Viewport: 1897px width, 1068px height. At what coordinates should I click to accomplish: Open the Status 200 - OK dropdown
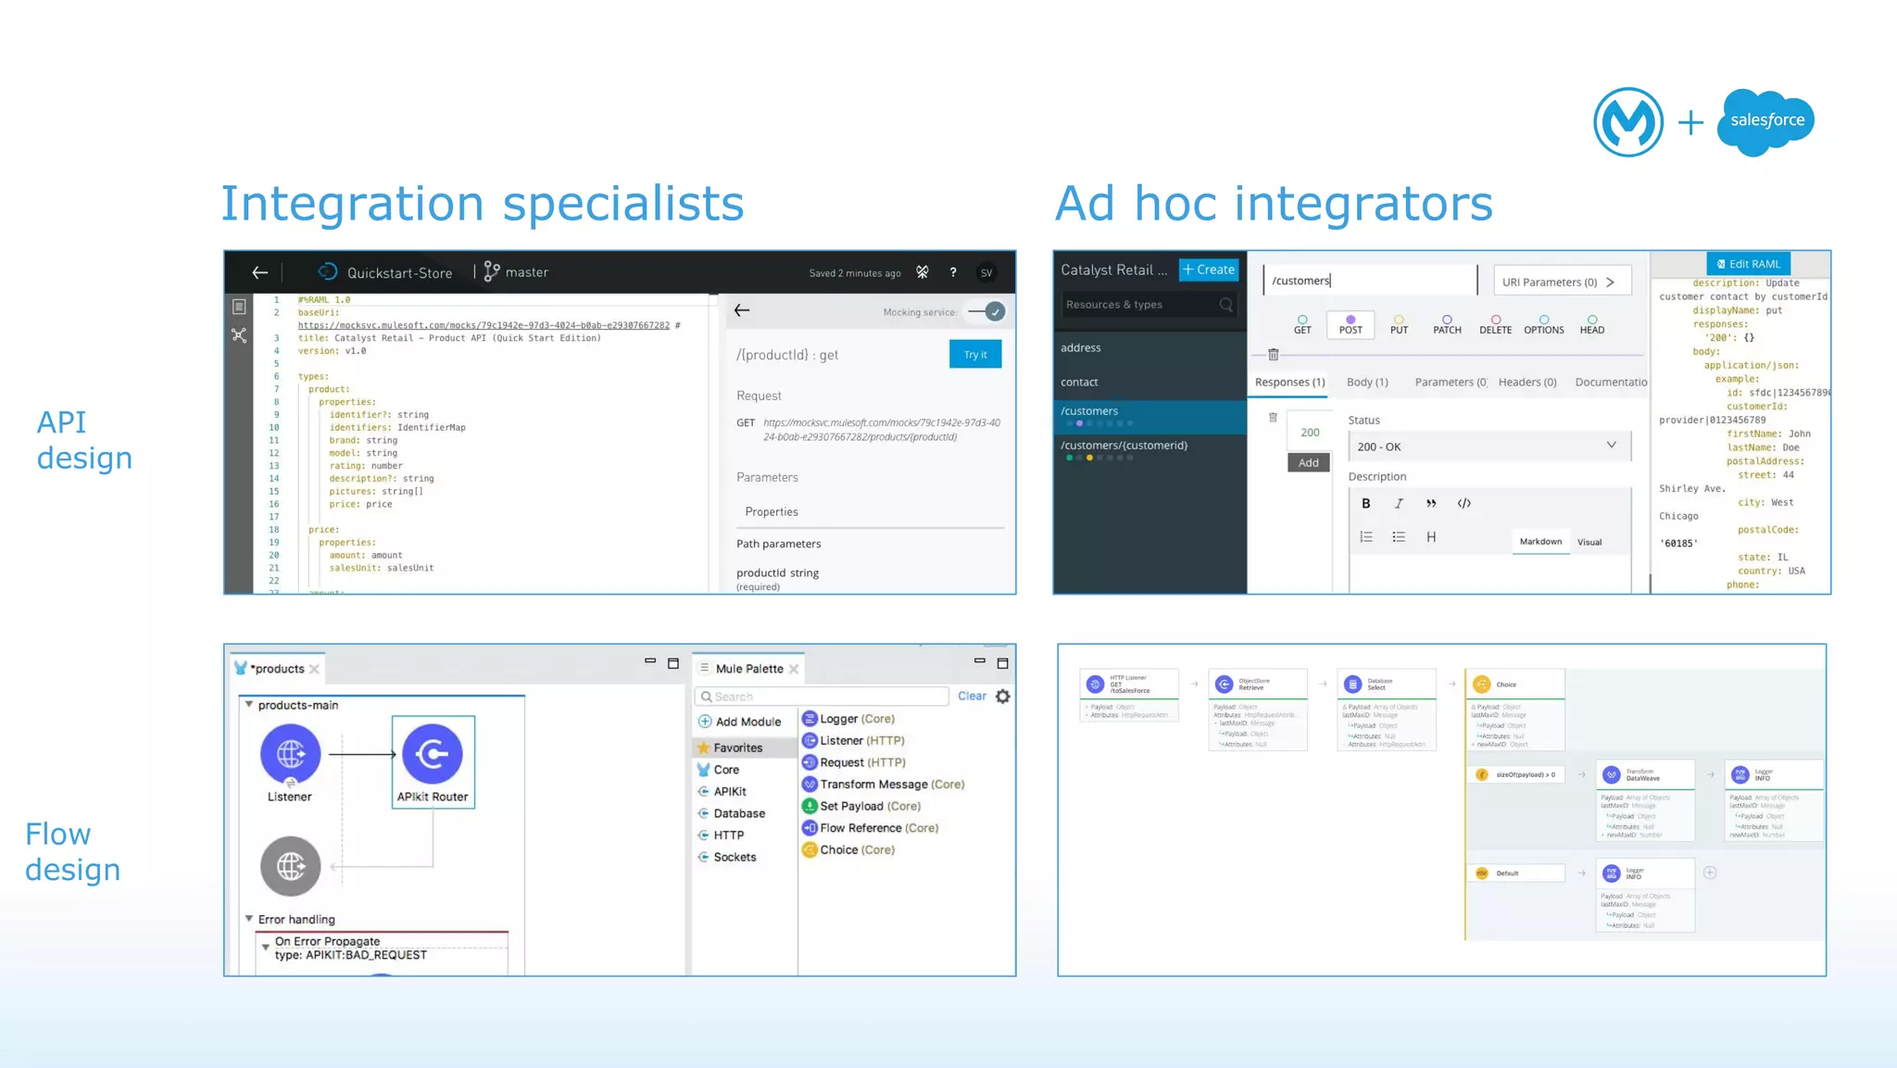point(1489,446)
